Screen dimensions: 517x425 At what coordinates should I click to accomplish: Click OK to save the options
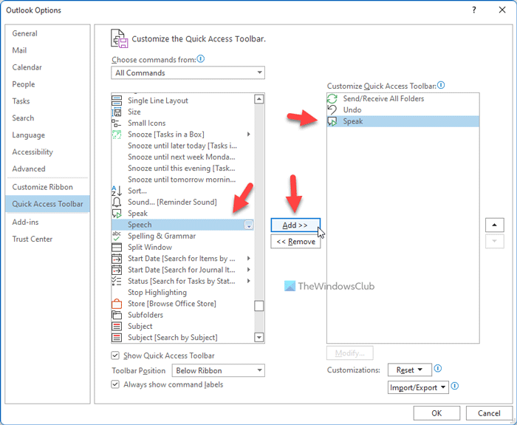click(436, 413)
